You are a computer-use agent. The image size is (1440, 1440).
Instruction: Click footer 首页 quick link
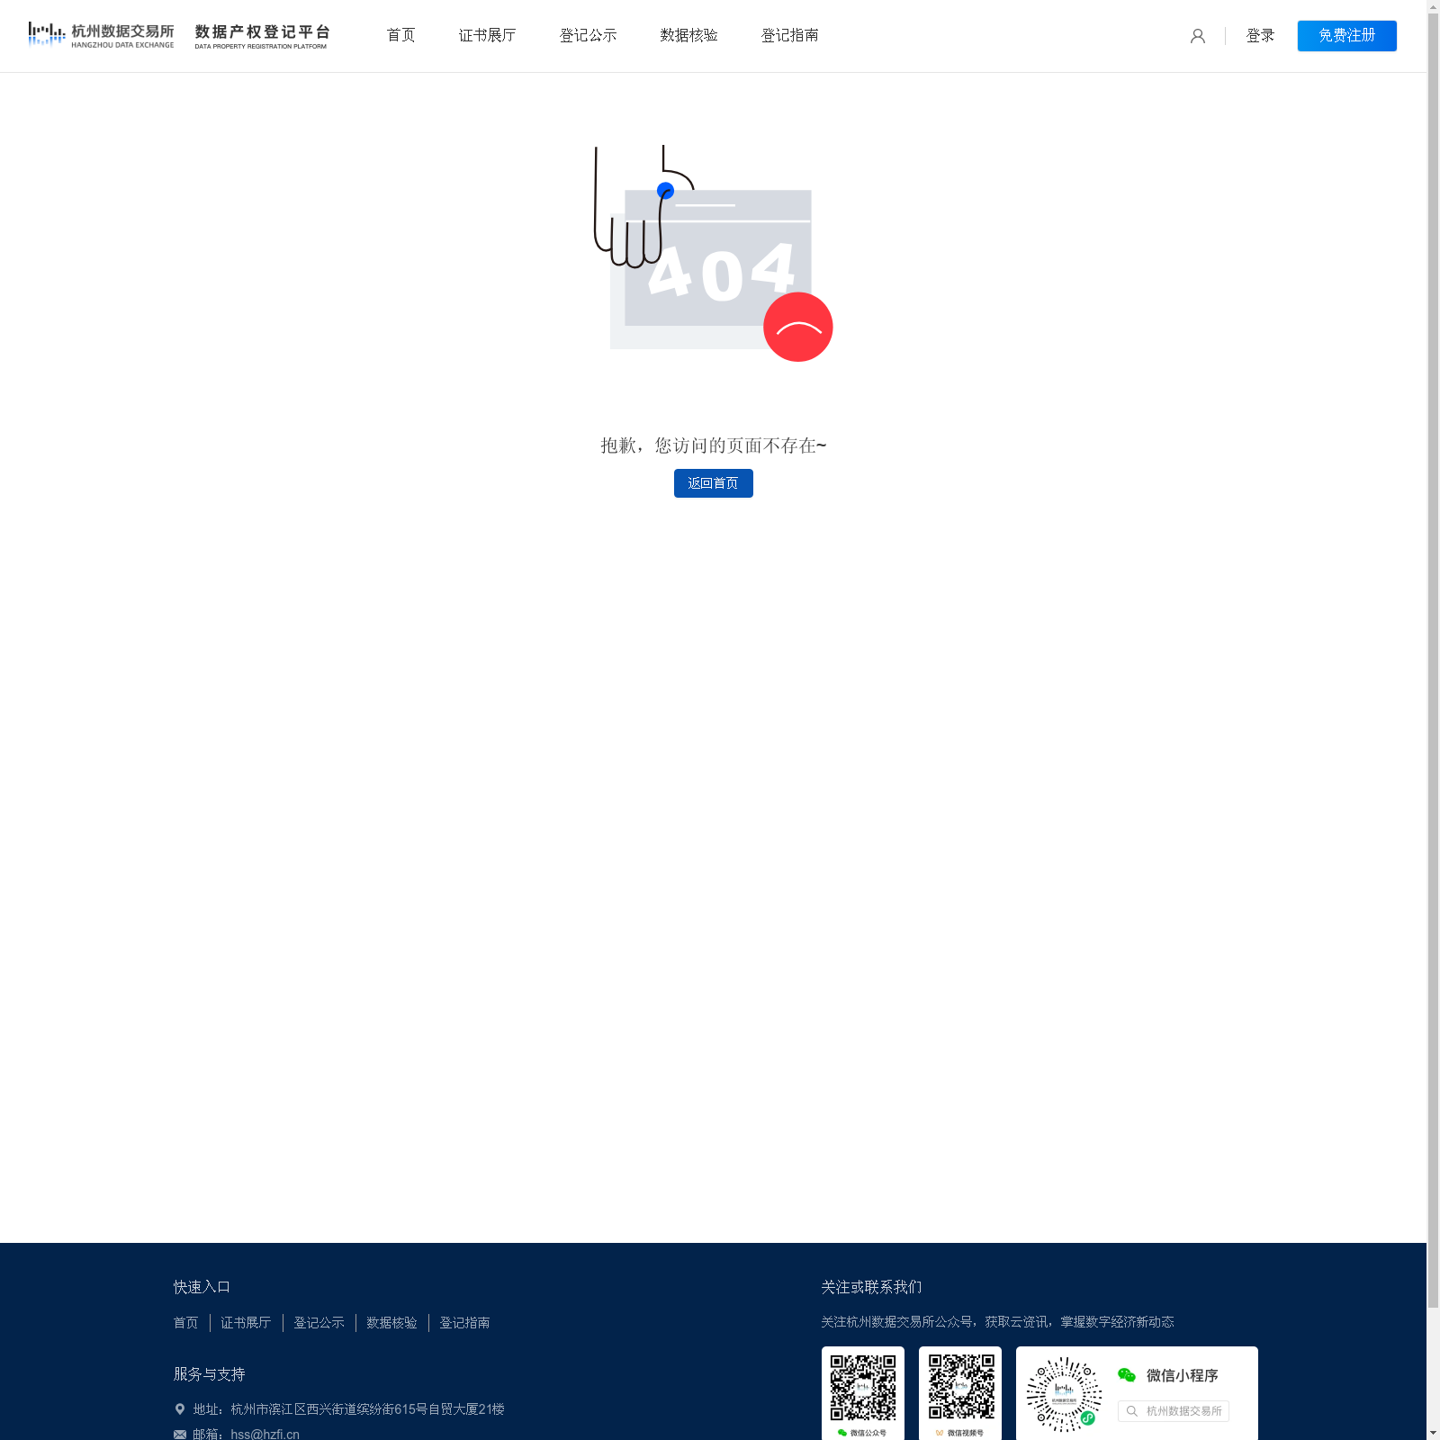pyautogui.click(x=185, y=1322)
